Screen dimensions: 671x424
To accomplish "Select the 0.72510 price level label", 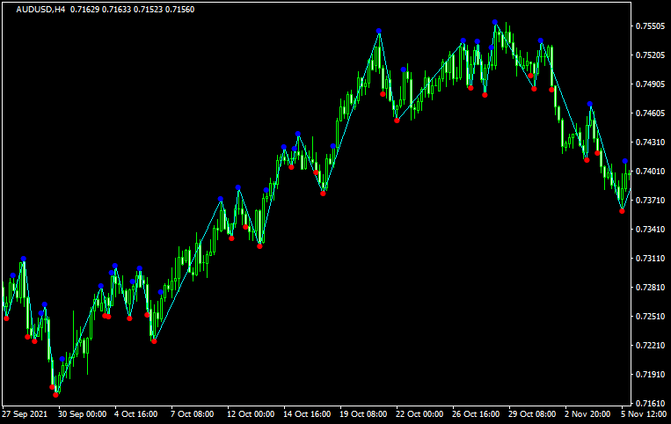I will click(651, 317).
